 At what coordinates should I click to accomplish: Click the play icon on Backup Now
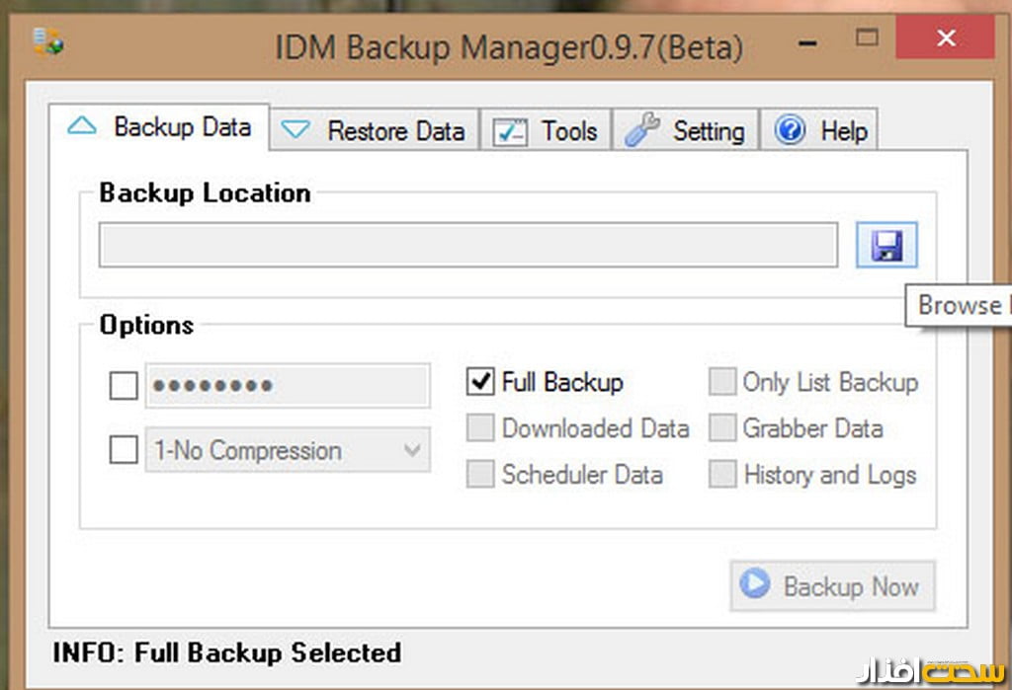(x=754, y=584)
